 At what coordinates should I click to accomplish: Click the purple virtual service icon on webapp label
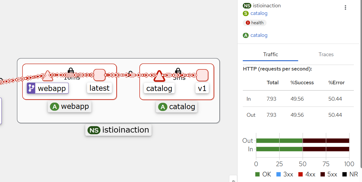31,88
